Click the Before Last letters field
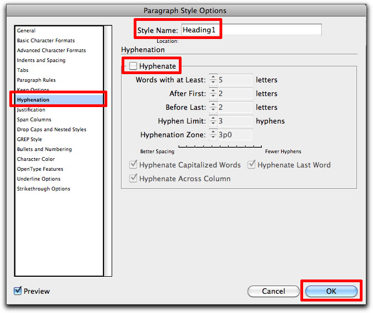The image size is (373, 313). click(x=235, y=107)
